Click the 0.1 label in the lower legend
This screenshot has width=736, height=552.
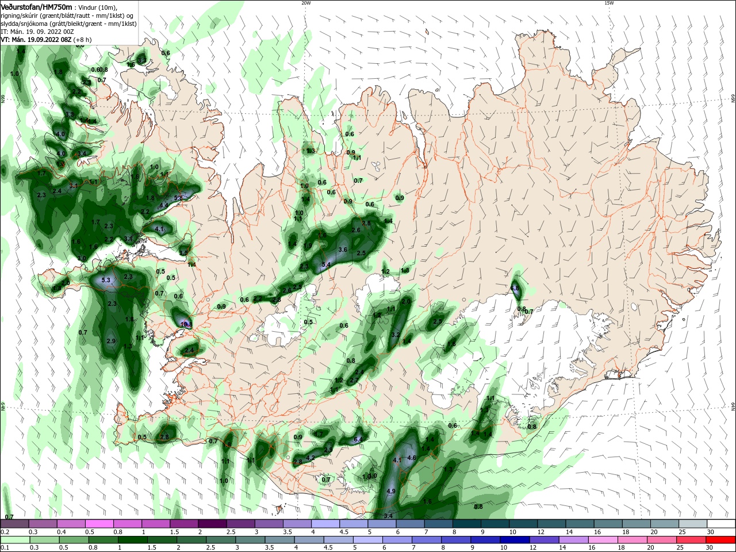click(x=5, y=548)
